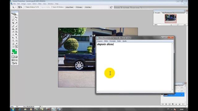
Task: Select the Type tool
Action: (x=16, y=38)
